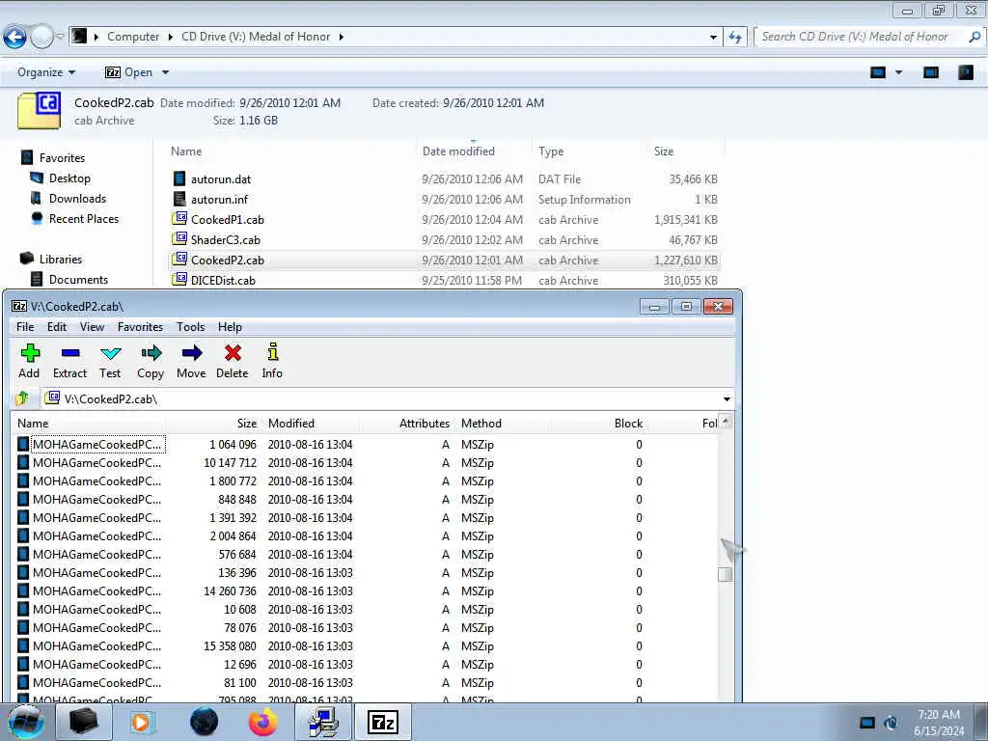This screenshot has width=988, height=741.
Task: Sort 7-Zip list by Attributes column
Action: [x=407, y=424]
